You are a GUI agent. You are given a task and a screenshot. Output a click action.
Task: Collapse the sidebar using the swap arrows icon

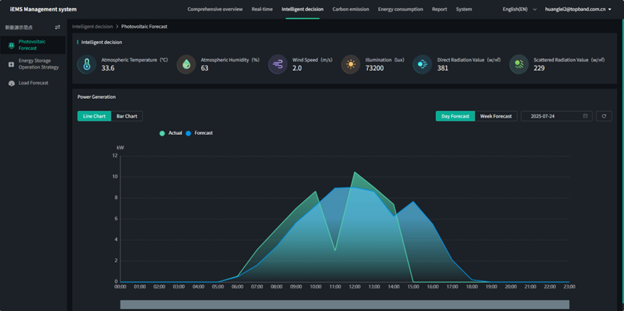coord(58,27)
